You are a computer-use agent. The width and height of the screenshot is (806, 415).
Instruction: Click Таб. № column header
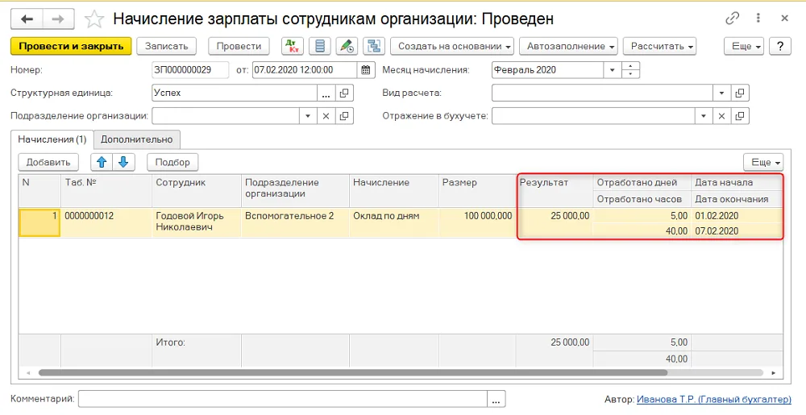pyautogui.click(x=106, y=190)
